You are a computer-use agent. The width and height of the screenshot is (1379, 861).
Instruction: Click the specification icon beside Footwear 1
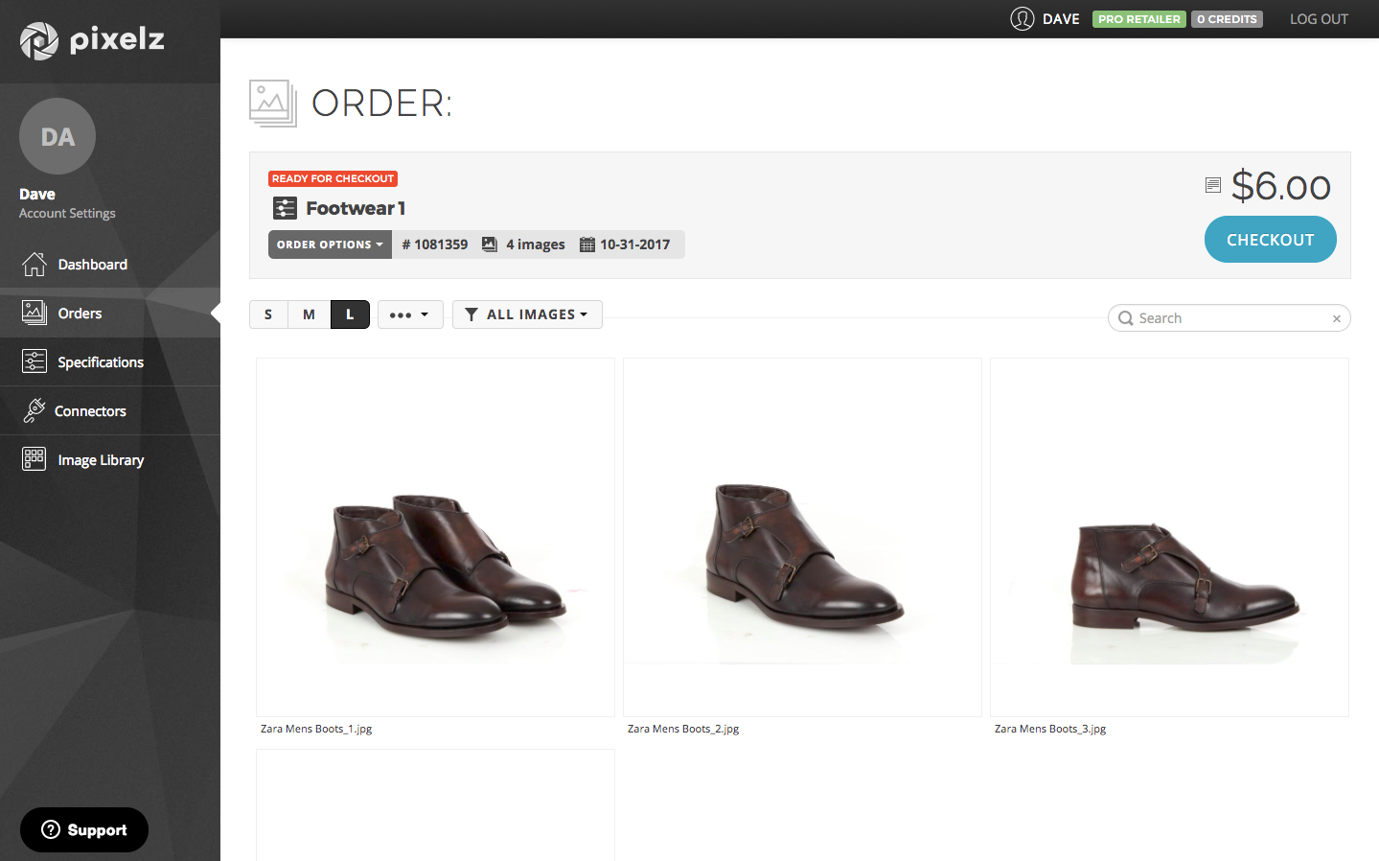(285, 208)
